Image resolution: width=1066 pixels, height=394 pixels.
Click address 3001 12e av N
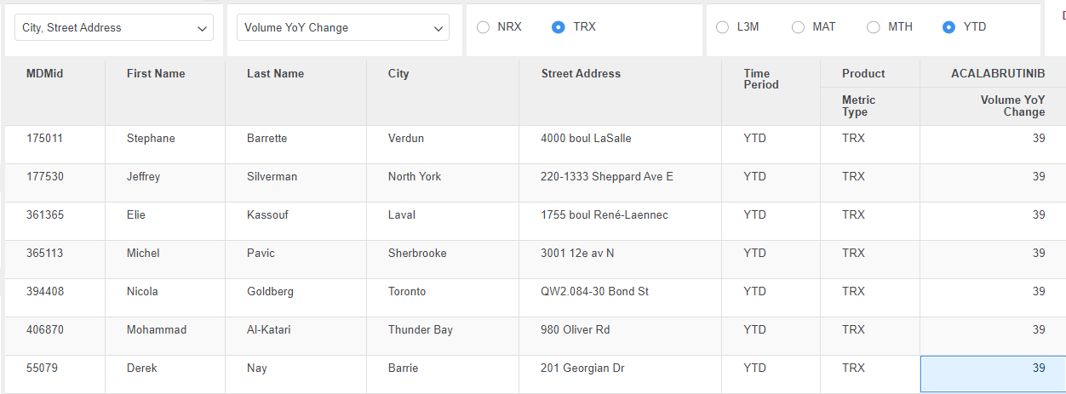[x=577, y=254]
